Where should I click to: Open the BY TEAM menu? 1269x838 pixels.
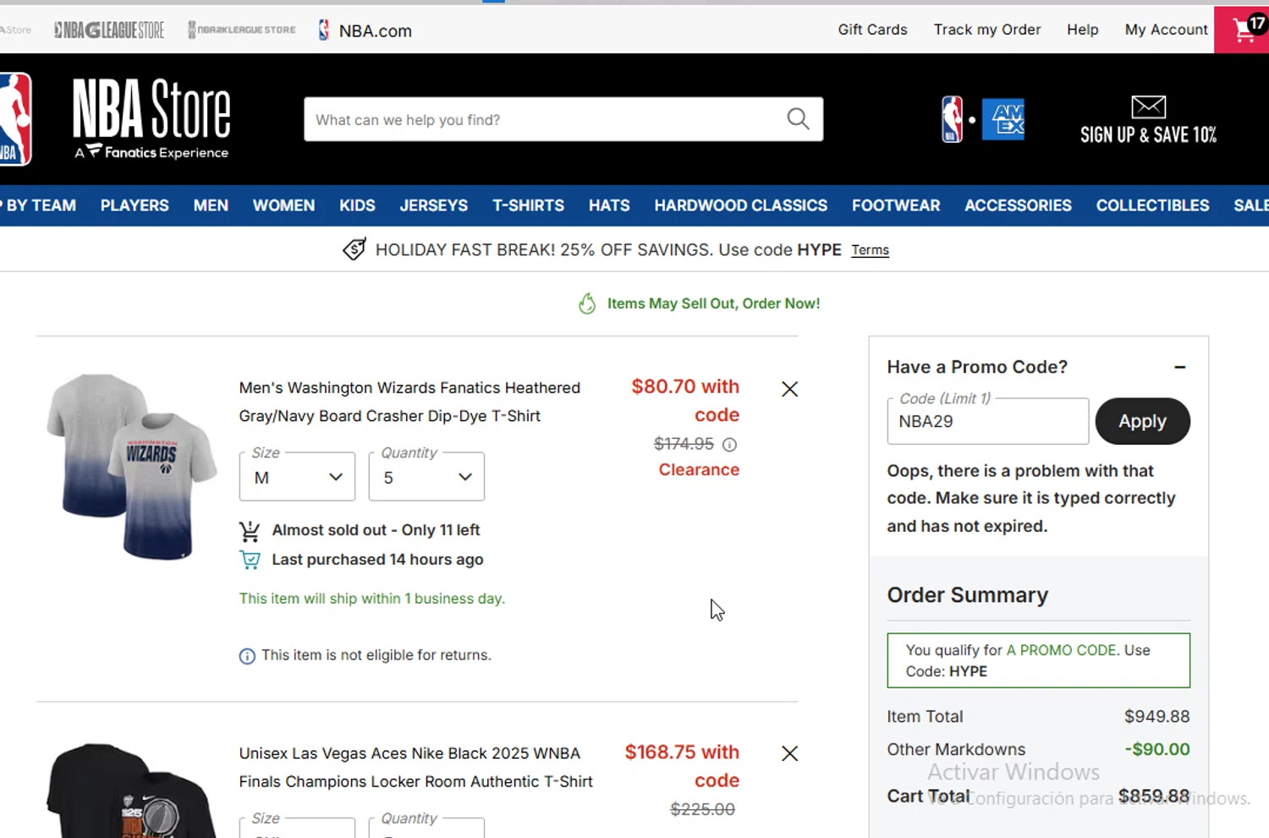39,205
